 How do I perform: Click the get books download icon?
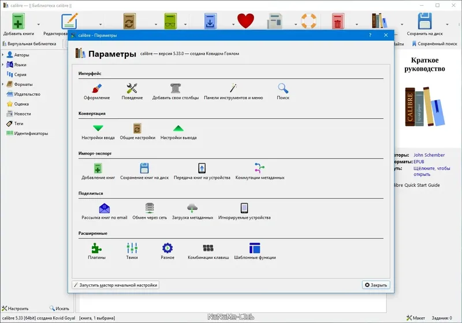pos(210,21)
